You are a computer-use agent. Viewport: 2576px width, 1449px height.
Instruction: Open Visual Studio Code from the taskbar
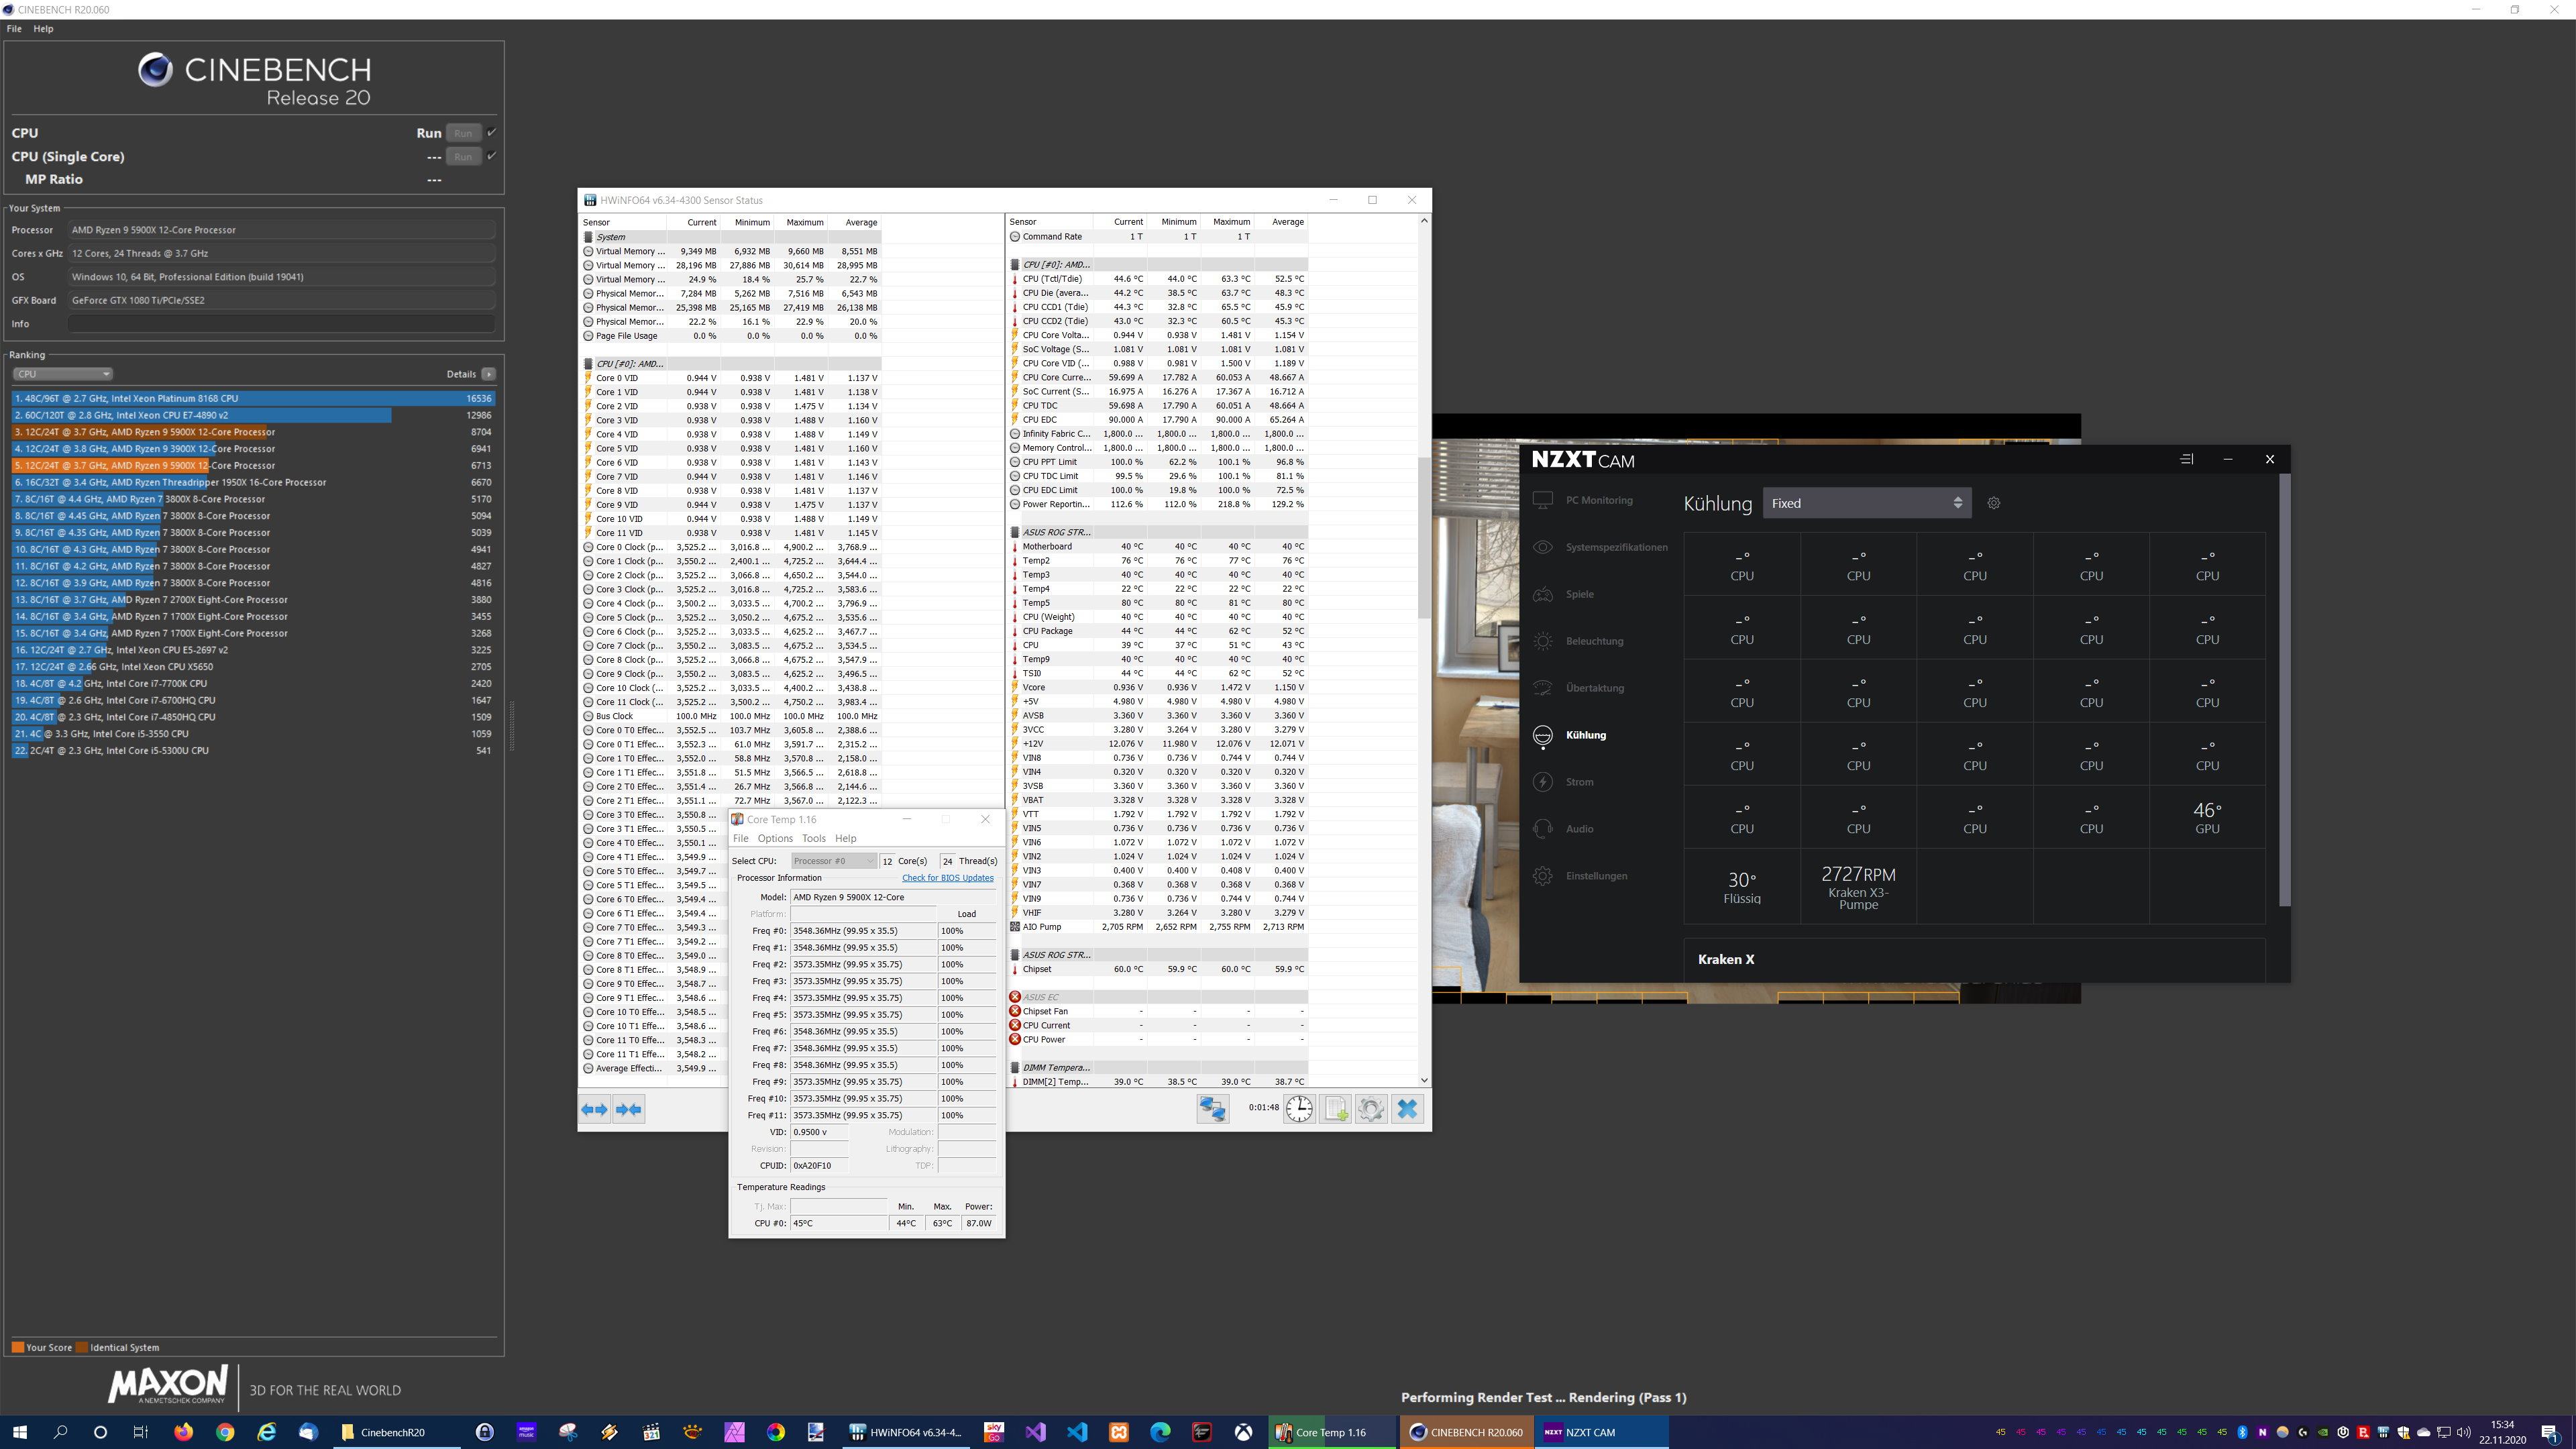click(1077, 1432)
